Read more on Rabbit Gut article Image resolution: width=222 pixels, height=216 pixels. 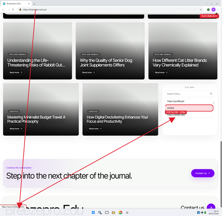coord(16,72)
